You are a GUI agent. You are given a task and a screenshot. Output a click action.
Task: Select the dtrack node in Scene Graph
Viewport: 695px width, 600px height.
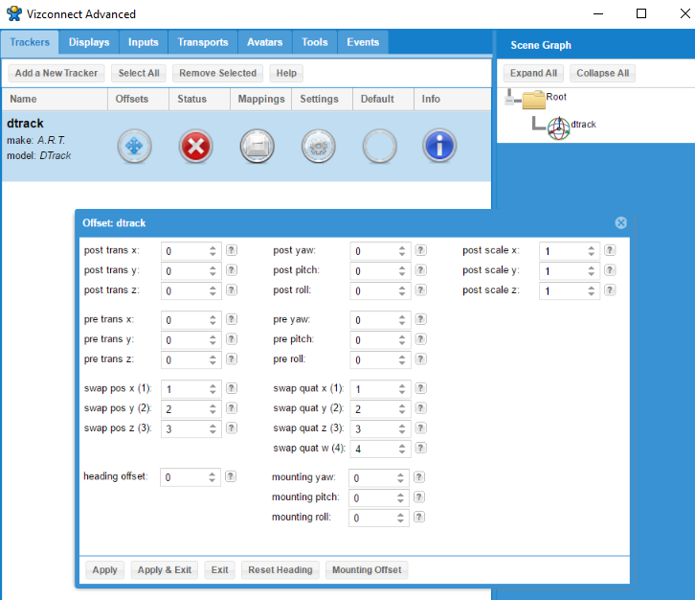tap(583, 126)
